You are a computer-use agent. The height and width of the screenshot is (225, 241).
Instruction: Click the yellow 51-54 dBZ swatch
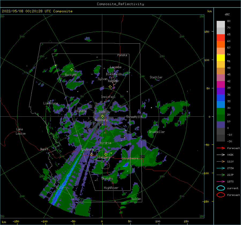(221, 58)
